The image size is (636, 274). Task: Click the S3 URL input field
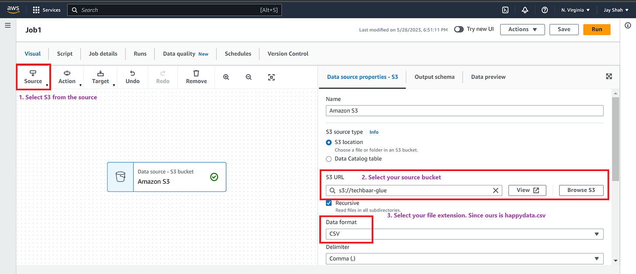(414, 190)
